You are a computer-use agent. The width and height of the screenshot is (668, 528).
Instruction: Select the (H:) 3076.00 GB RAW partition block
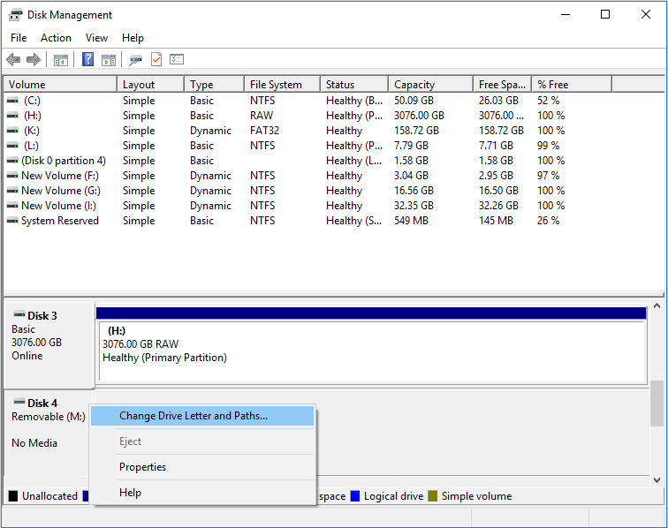click(372, 351)
